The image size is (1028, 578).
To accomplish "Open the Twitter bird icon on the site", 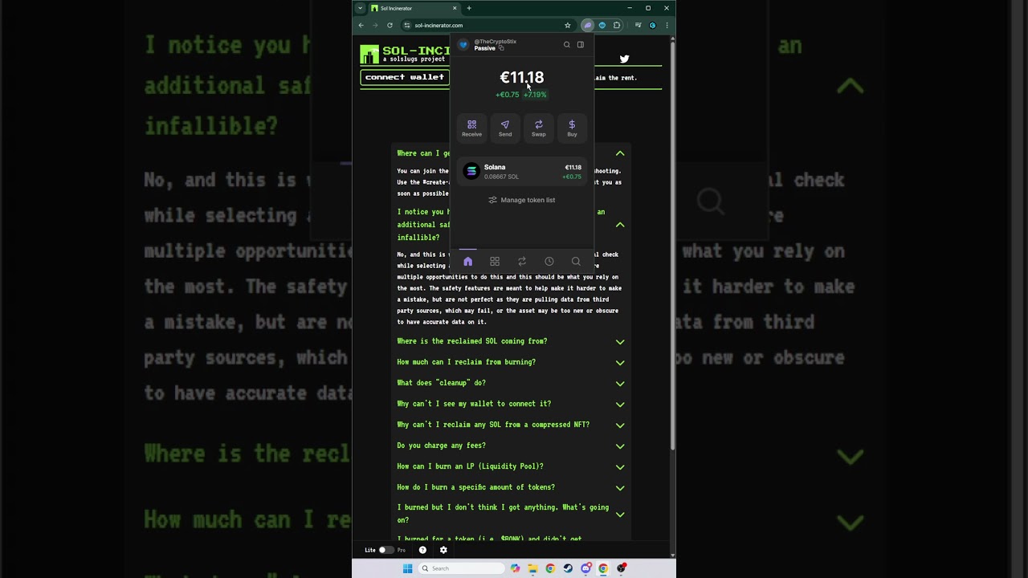I will tap(624, 59).
